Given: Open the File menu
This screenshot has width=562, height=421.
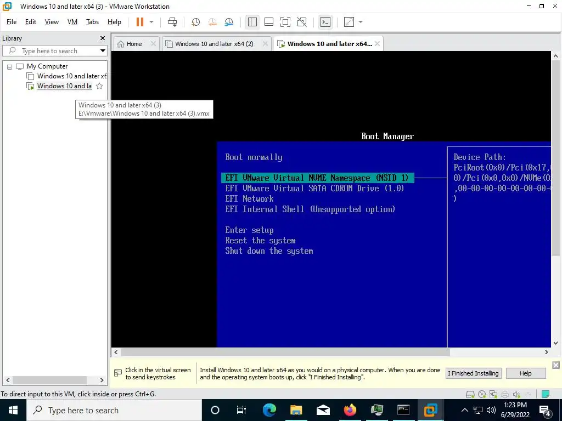Looking at the screenshot, I should point(12,22).
